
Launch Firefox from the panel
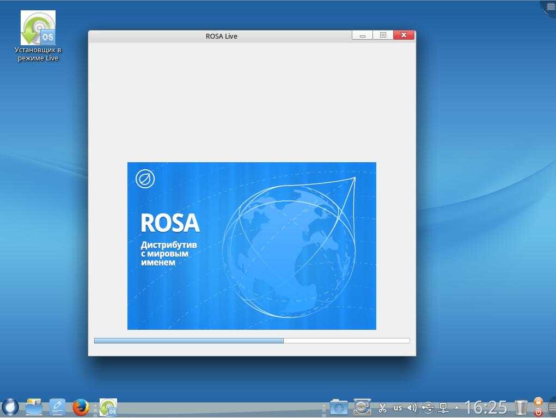click(x=81, y=407)
